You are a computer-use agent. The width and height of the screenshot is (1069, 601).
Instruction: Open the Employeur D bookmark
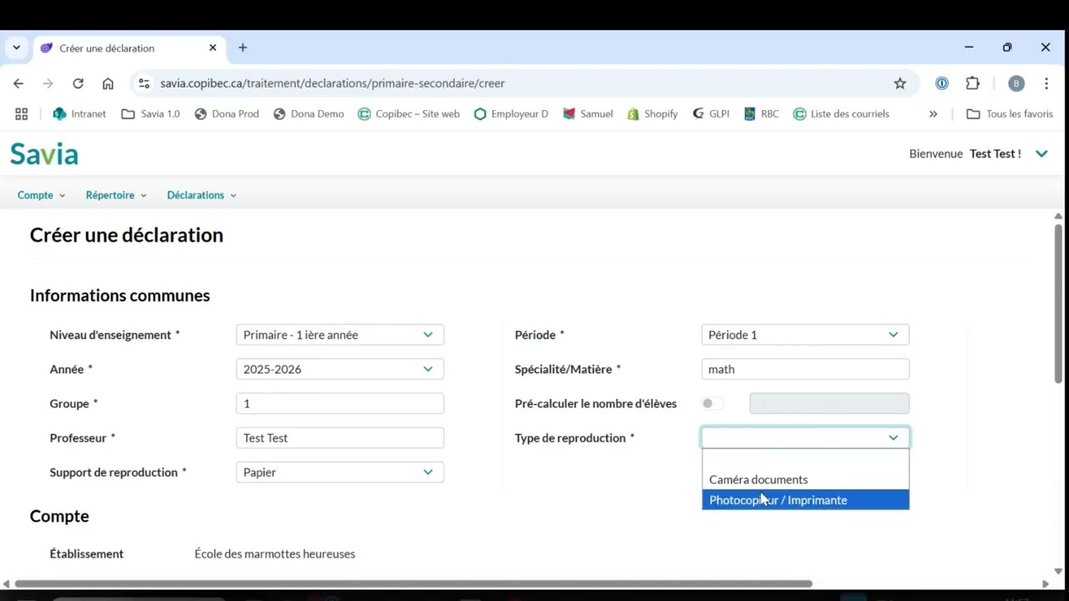click(x=511, y=114)
